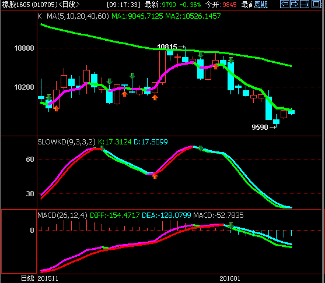Image resolution: width=325 pixels, height=283 pixels.
Task: Click the orange buy arrow on SLOWKD chart
Action: click(x=155, y=176)
